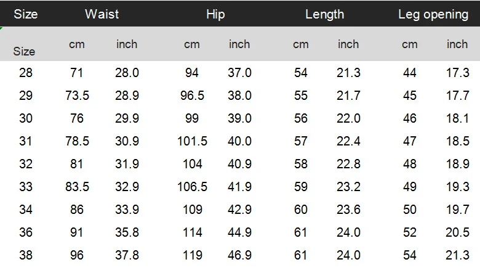
Task: Select leg opening 20.5 inch cell
Action: tap(457, 232)
